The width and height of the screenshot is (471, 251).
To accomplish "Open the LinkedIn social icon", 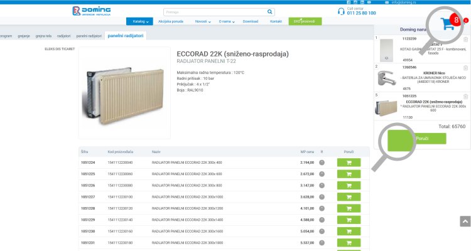I will 362,2.
